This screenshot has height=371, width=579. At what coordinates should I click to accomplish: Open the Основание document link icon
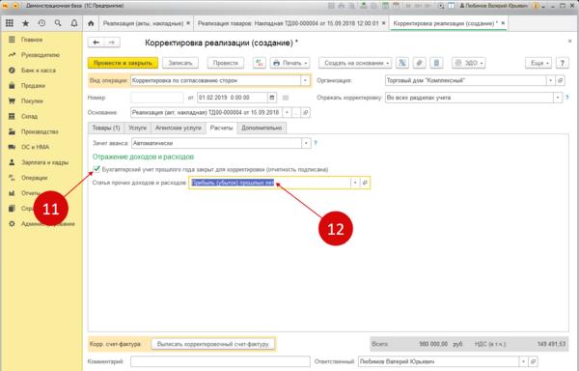tap(305, 112)
